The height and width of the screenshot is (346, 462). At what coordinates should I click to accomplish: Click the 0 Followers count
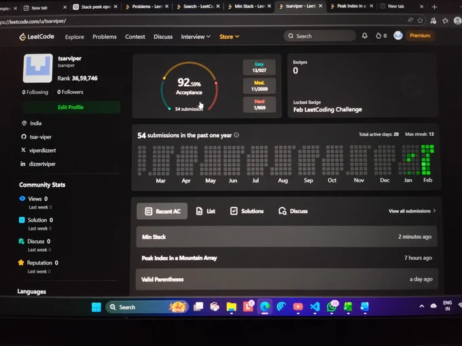pyautogui.click(x=70, y=92)
